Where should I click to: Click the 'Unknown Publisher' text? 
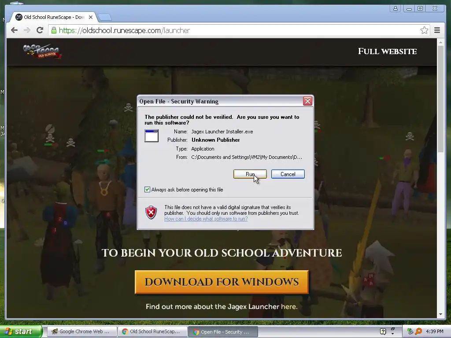click(x=216, y=140)
